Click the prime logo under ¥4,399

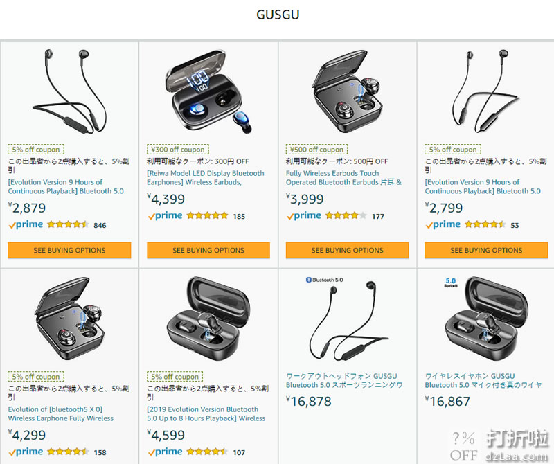tap(165, 216)
